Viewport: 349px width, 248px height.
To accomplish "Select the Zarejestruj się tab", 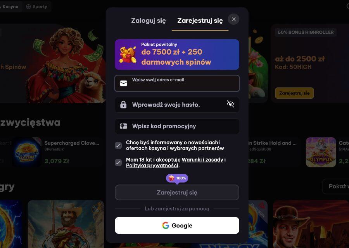I will click(x=200, y=21).
